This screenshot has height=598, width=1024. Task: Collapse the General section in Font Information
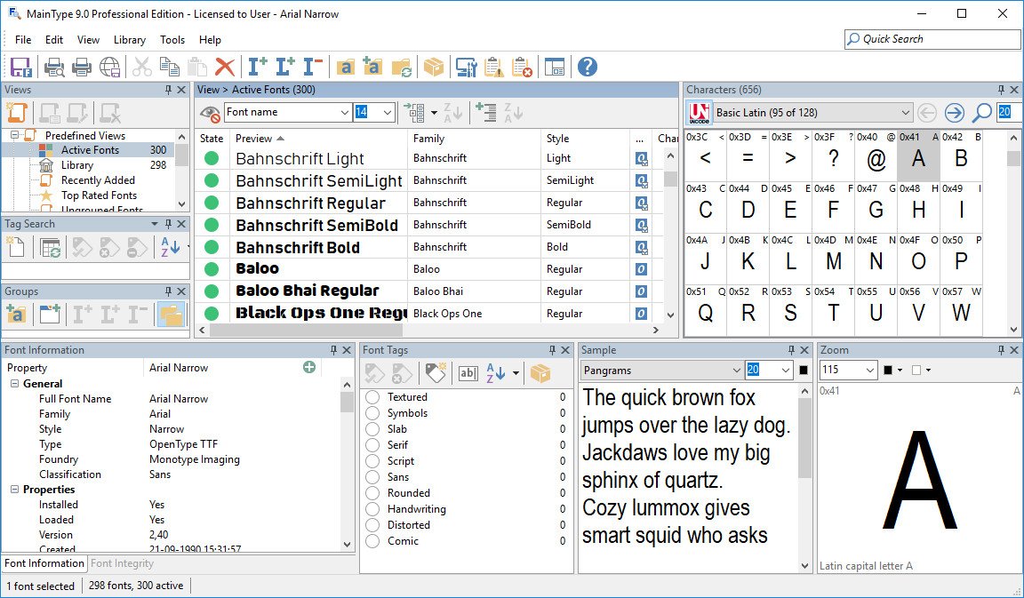click(x=15, y=384)
